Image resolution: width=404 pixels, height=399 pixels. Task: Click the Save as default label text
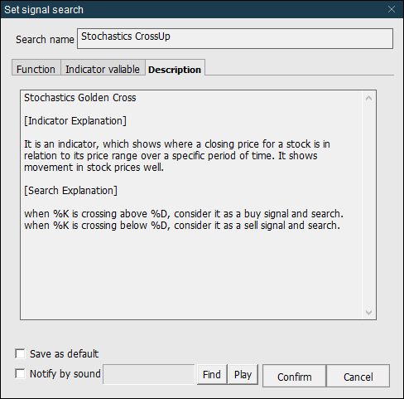pyautogui.click(x=64, y=353)
